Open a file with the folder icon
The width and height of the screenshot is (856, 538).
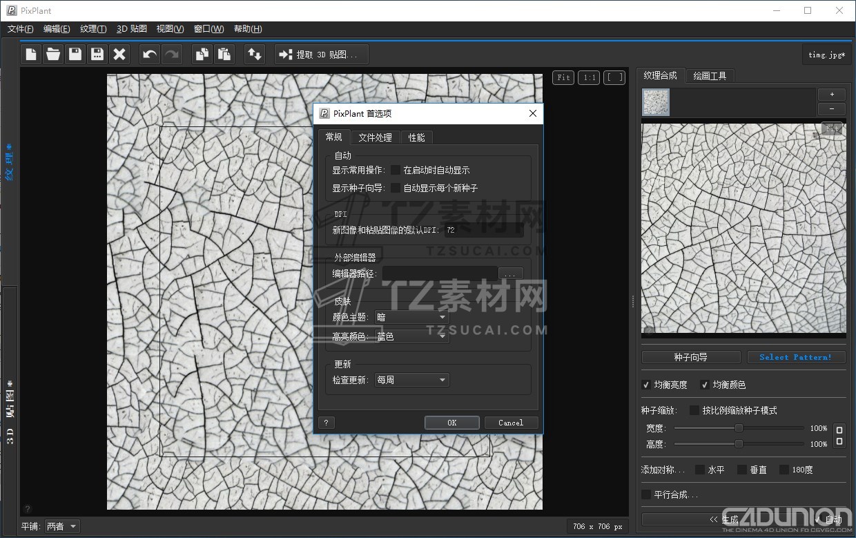tap(53, 54)
